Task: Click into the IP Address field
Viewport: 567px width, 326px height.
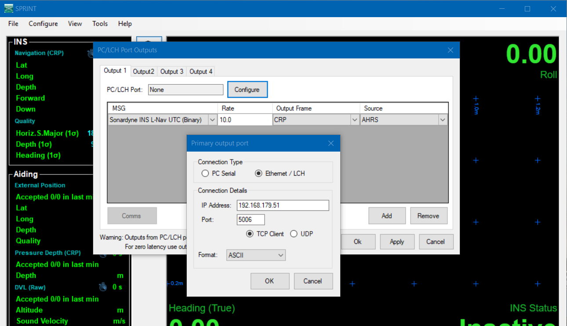Action: pos(283,205)
